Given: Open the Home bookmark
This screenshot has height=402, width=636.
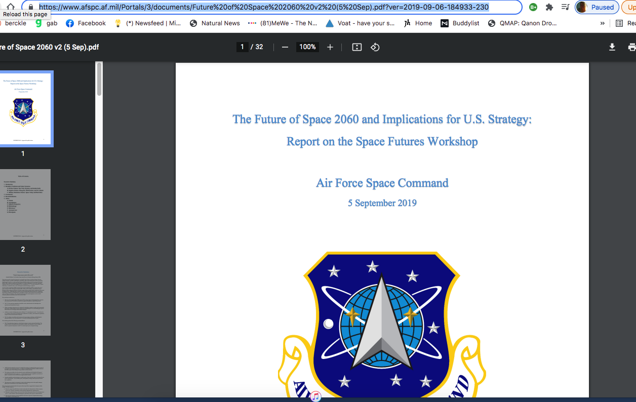Looking at the screenshot, I should (x=418, y=23).
